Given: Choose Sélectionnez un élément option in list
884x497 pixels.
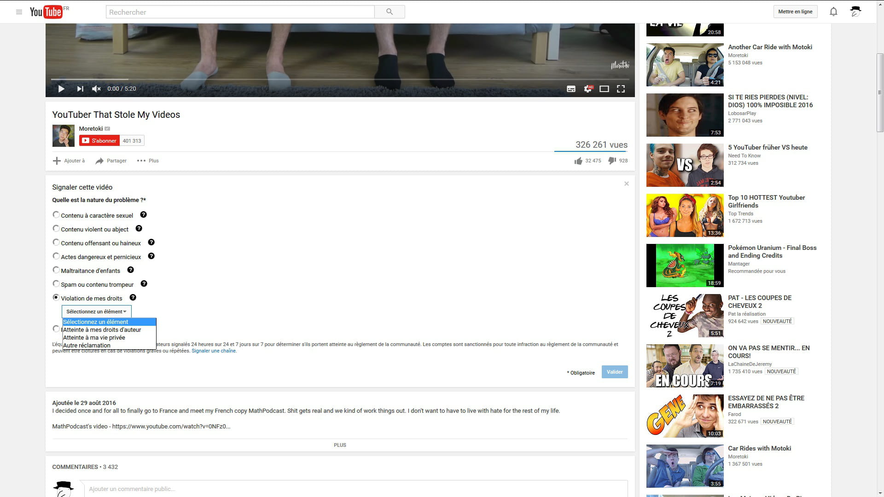Looking at the screenshot, I should coord(109,322).
